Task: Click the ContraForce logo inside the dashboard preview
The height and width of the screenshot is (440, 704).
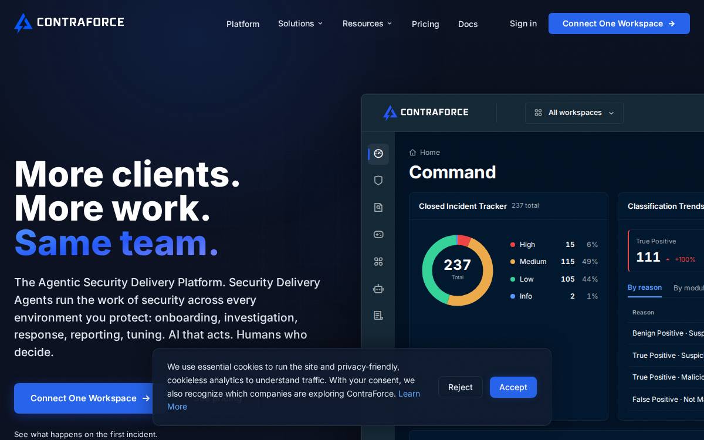Action: point(425,112)
